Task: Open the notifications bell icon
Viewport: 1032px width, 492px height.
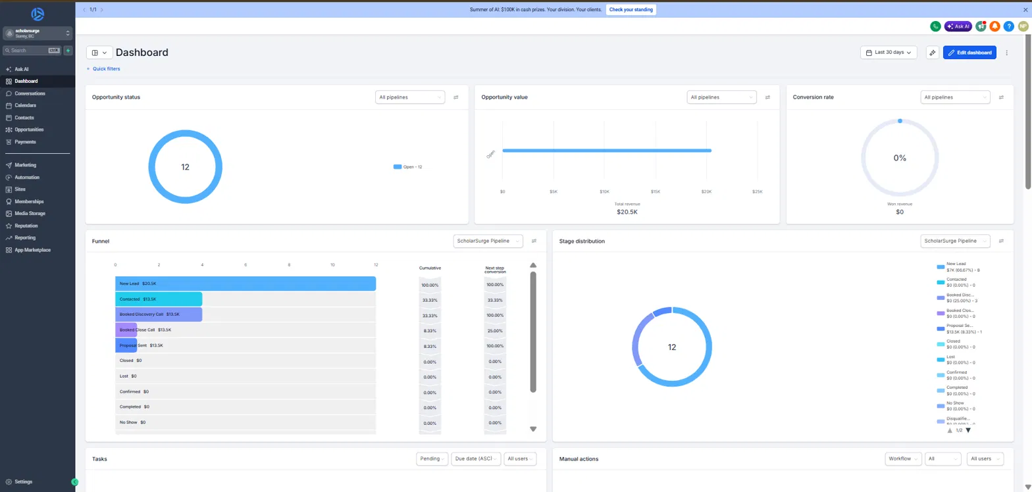Action: pyautogui.click(x=994, y=26)
